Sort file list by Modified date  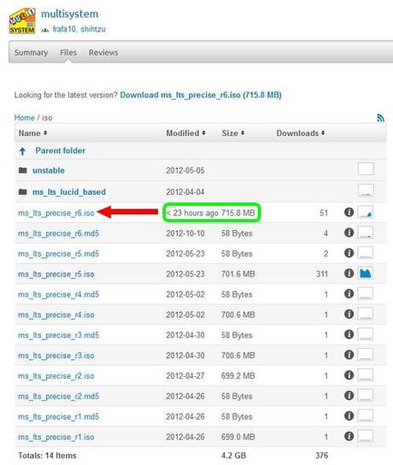click(185, 133)
